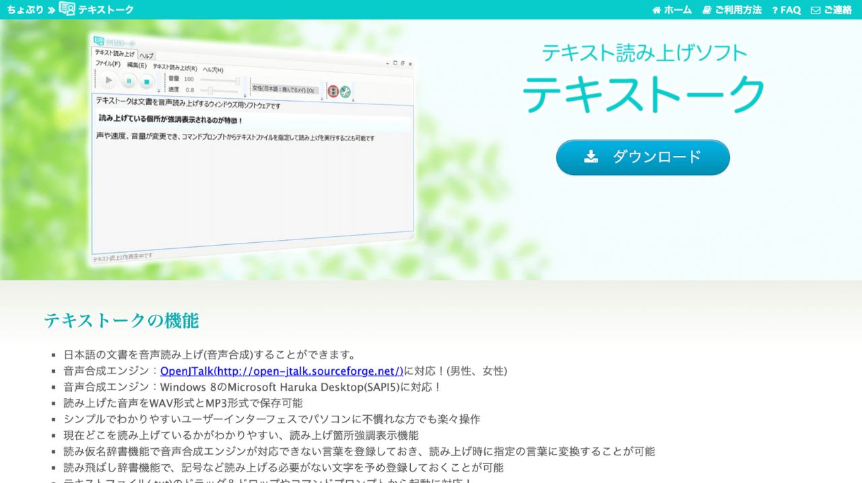Viewport: 862px width, 483px height.
Task: Click the house icon beside ホーム
Action: coord(657,10)
